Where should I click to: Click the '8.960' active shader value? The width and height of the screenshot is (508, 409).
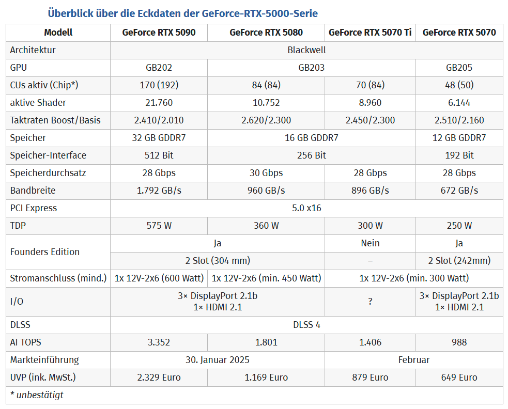pos(370,103)
